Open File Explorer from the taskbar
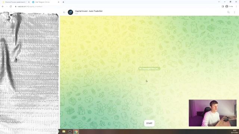The height and width of the screenshot is (134, 239). [x=64, y=131]
